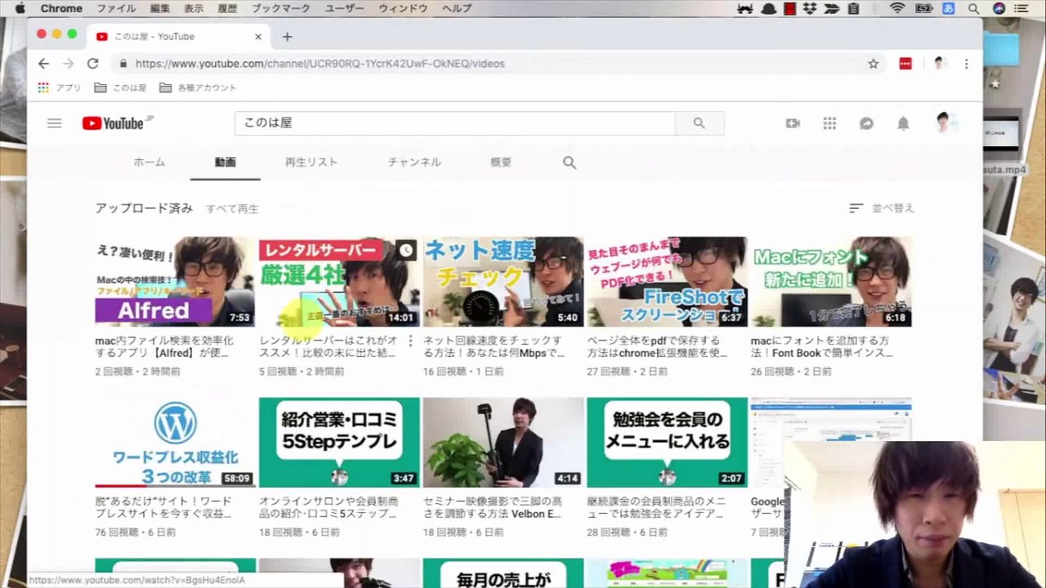The height and width of the screenshot is (588, 1046).
Task: Open Chrome profile avatar in toolbar
Action: (939, 64)
